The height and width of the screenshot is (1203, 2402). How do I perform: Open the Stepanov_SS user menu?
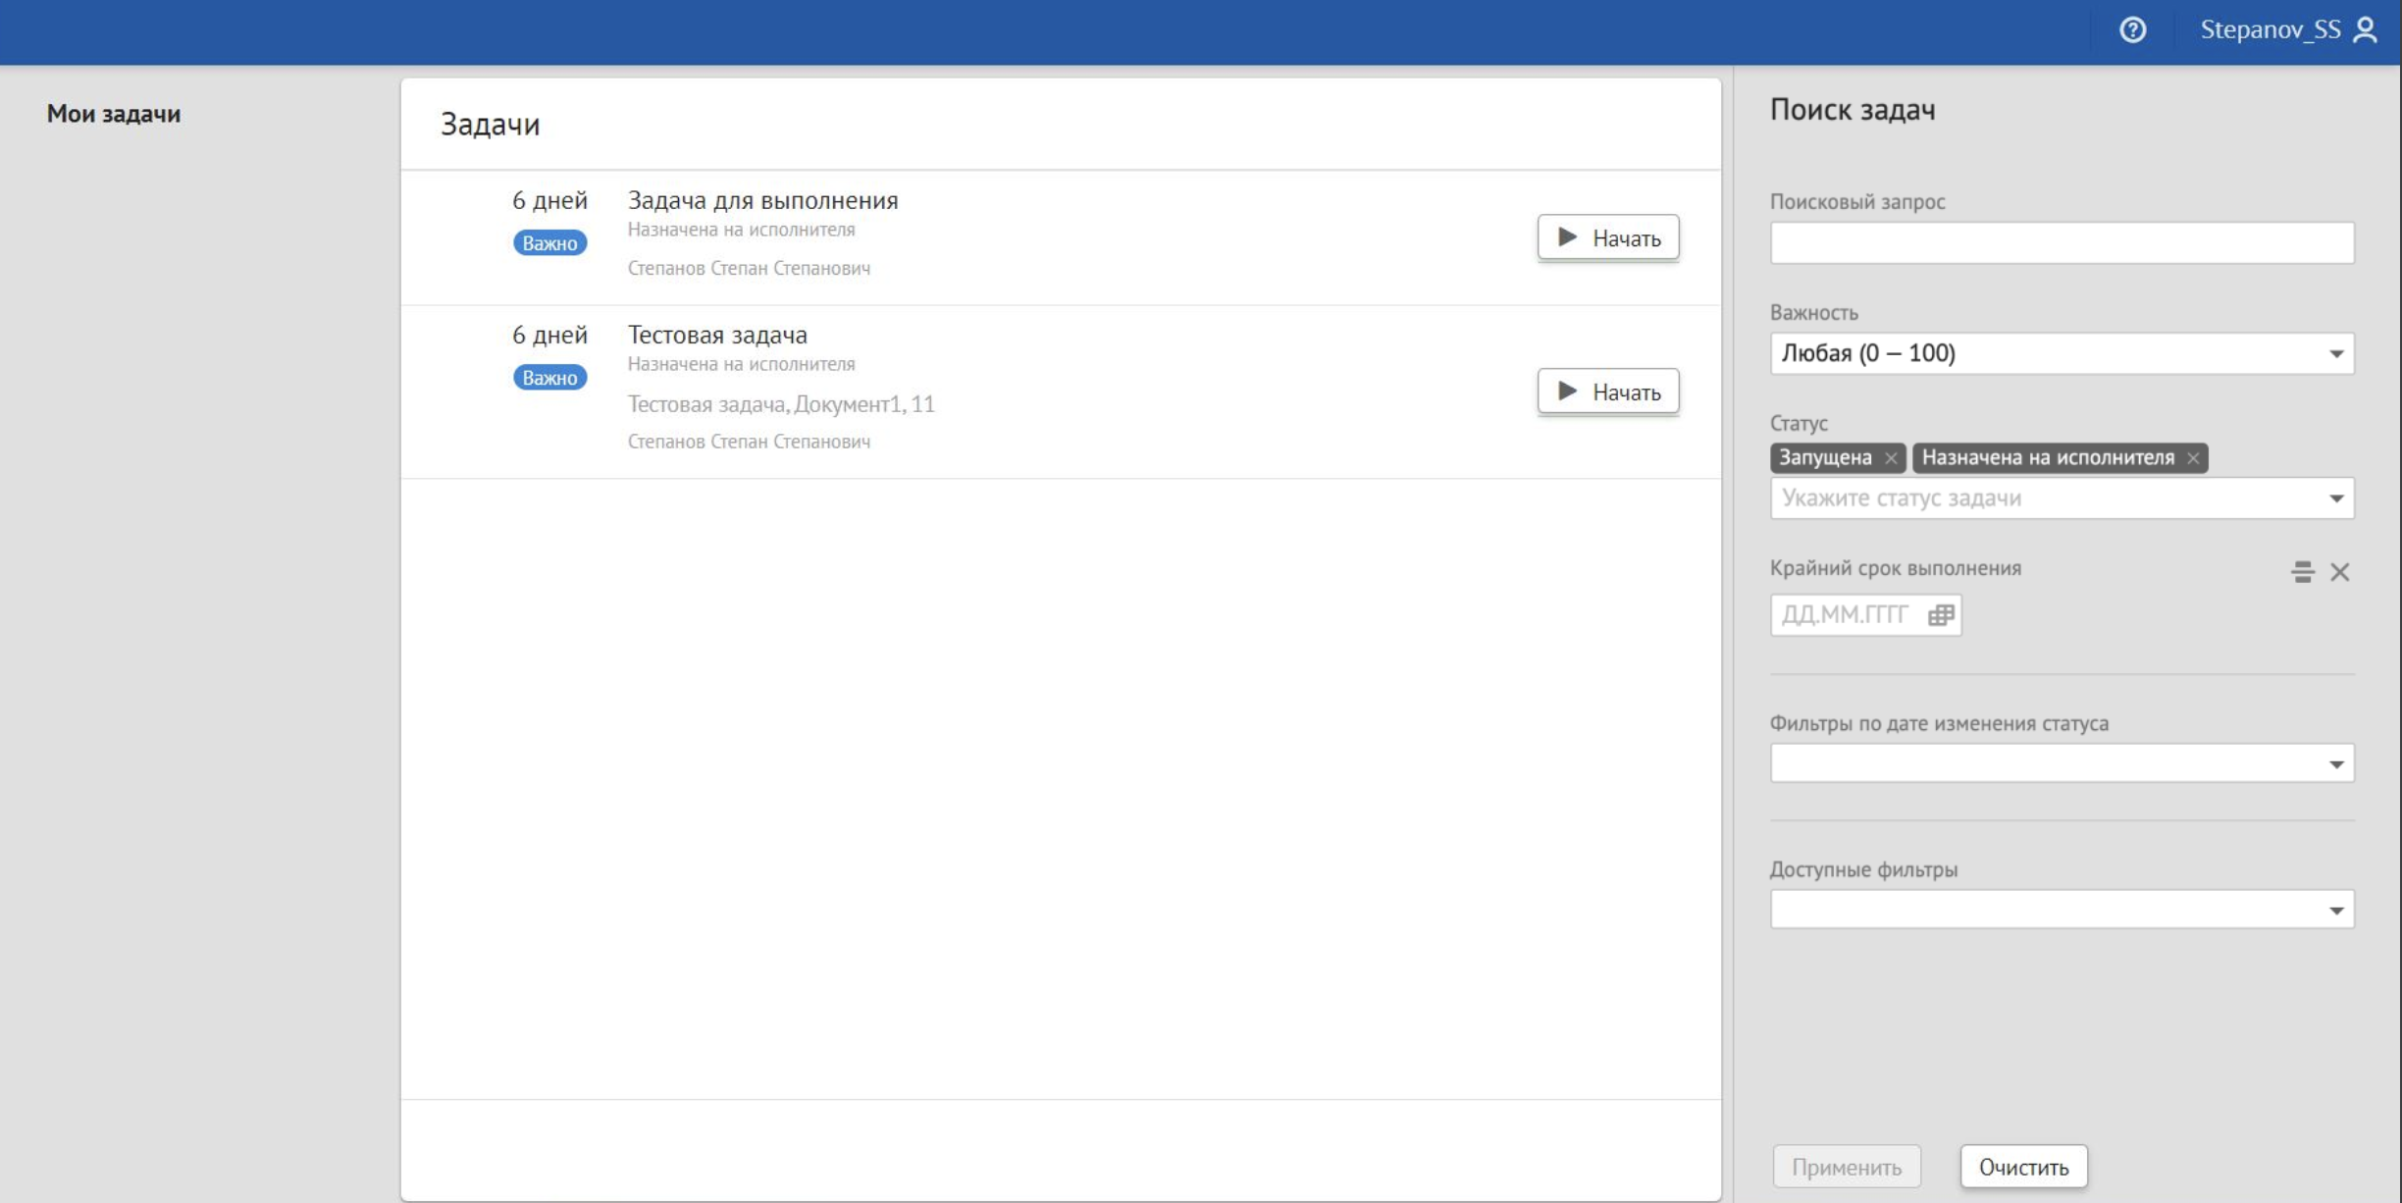[x=2270, y=30]
